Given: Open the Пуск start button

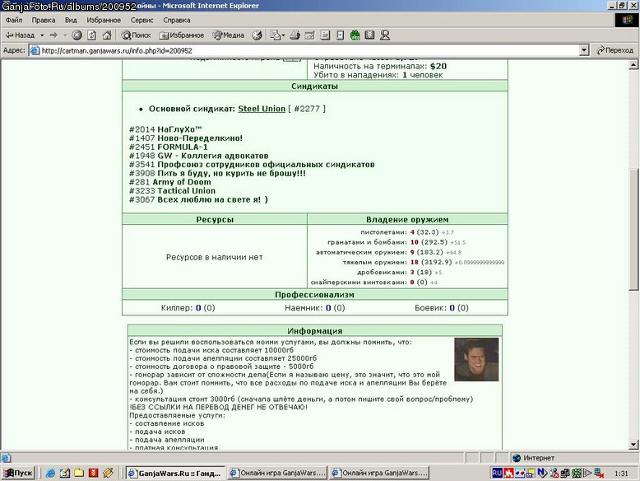Looking at the screenshot, I should (x=18, y=474).
